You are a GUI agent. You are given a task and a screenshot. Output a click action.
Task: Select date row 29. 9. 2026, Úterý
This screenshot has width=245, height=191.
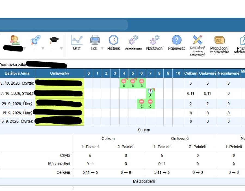point(17,104)
